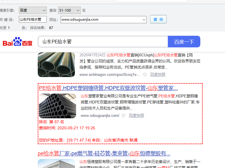Click the IP address text [39.71.47.74]

(79, 140)
